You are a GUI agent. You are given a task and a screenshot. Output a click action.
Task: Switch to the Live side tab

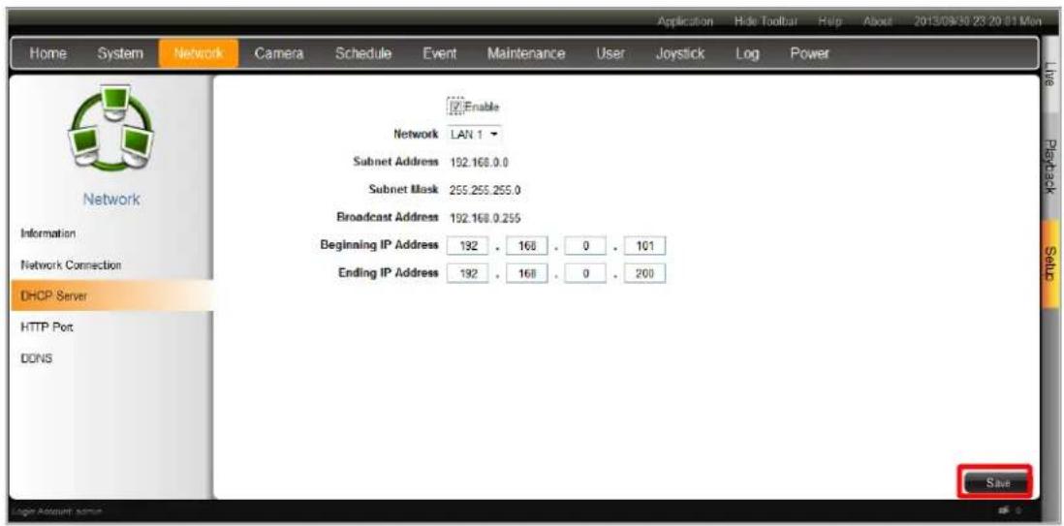coord(1050,75)
